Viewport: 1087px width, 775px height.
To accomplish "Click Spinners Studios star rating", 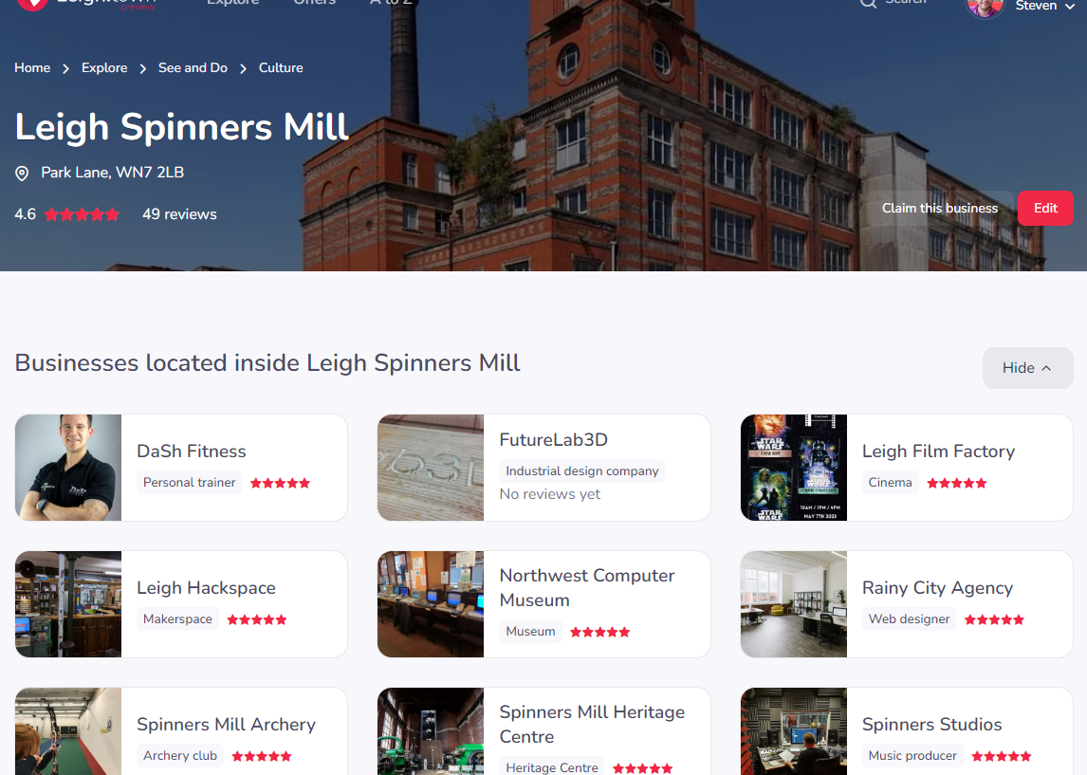I will (x=1002, y=756).
